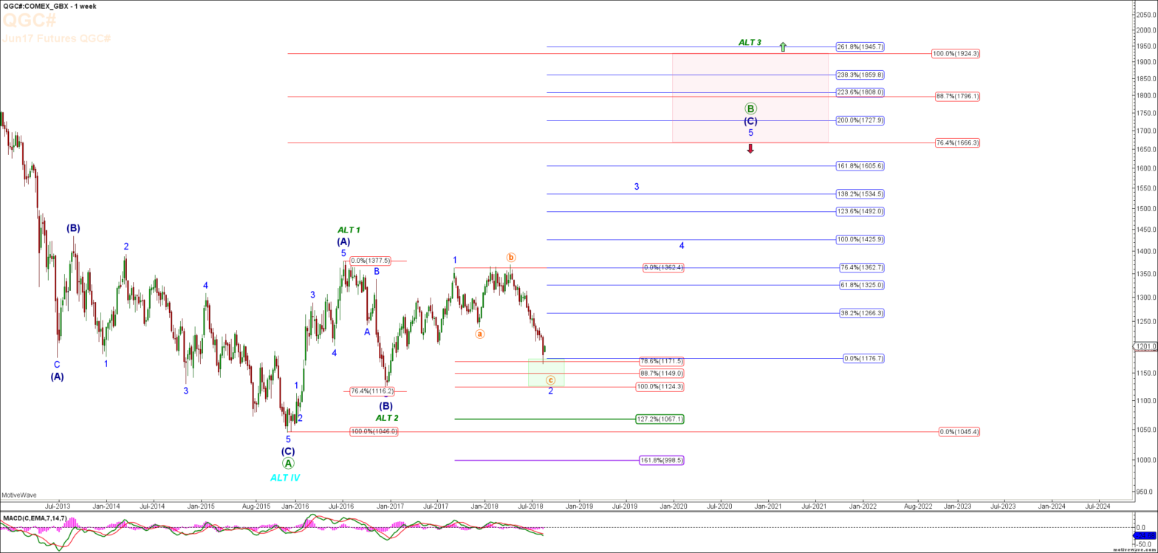
Task: Click the orange circled b wave marker
Action: point(511,257)
